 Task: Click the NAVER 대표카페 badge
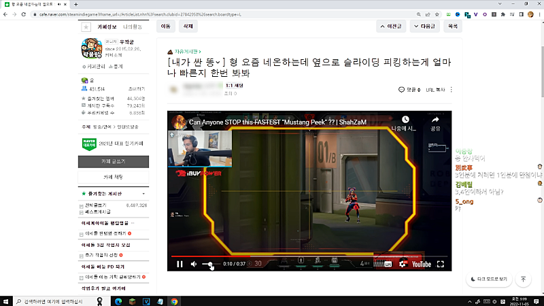point(89,143)
